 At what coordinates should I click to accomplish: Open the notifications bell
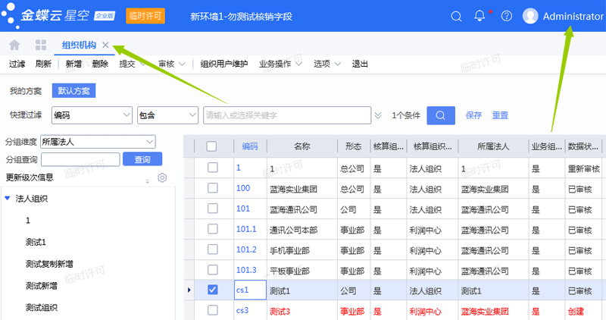point(479,16)
